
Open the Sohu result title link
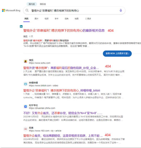(61, 68)
